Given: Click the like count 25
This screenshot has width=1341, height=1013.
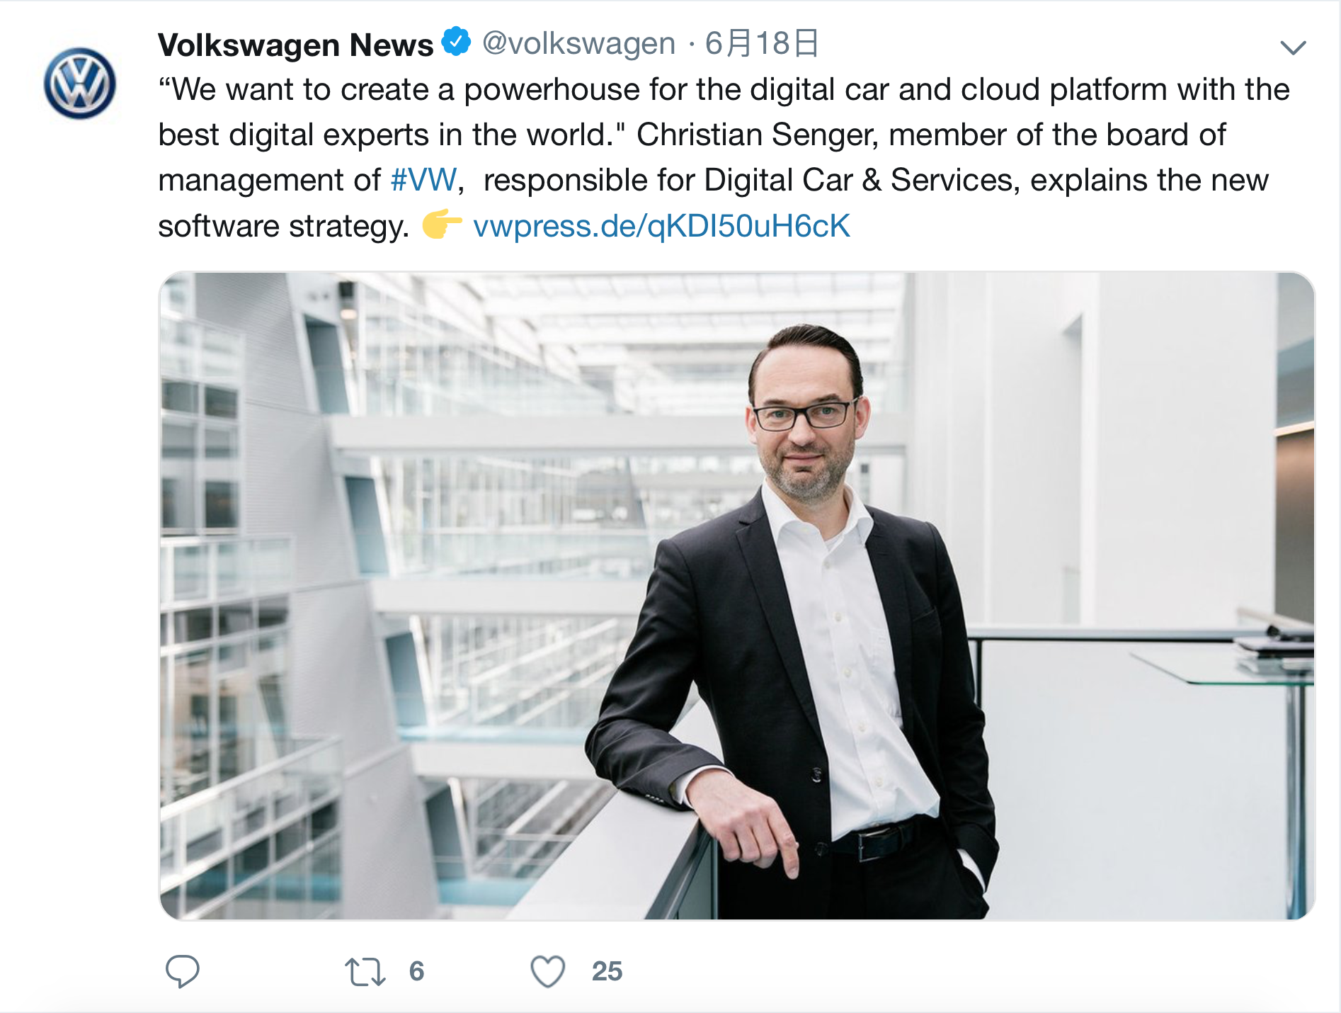Looking at the screenshot, I should pyautogui.click(x=607, y=971).
